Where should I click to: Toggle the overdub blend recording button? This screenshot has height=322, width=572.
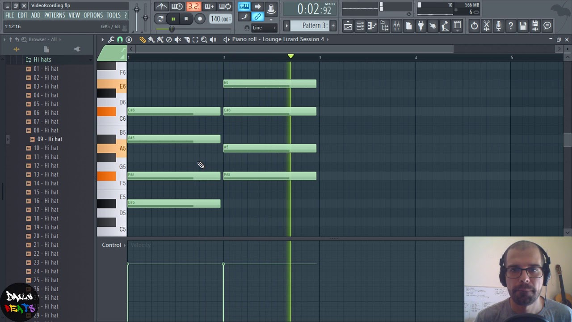209,7
